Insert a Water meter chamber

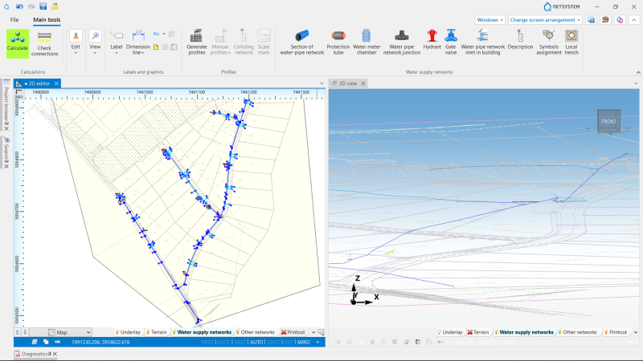coord(367,42)
